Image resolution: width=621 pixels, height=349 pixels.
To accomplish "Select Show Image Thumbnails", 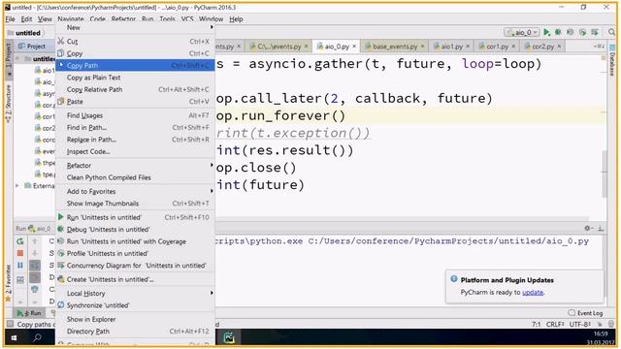I will pyautogui.click(x=135, y=204).
